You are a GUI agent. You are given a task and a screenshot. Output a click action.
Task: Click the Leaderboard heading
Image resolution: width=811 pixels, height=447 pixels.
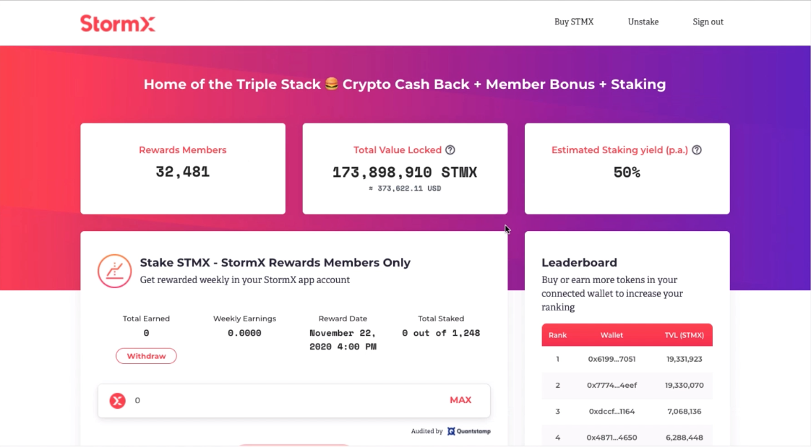[579, 263]
